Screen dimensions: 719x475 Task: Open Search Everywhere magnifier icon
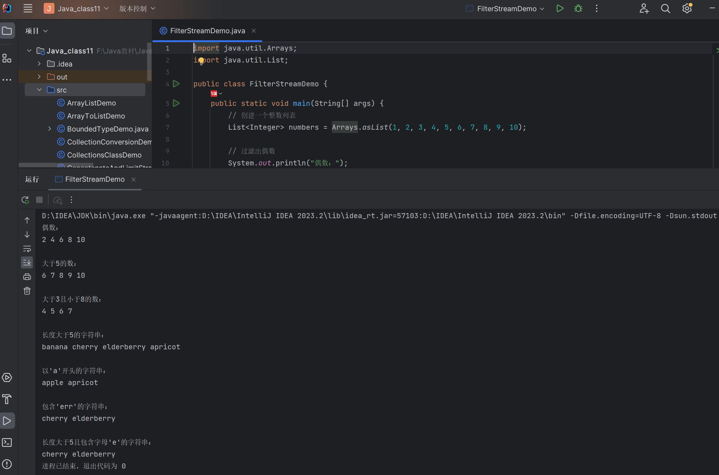tap(665, 9)
